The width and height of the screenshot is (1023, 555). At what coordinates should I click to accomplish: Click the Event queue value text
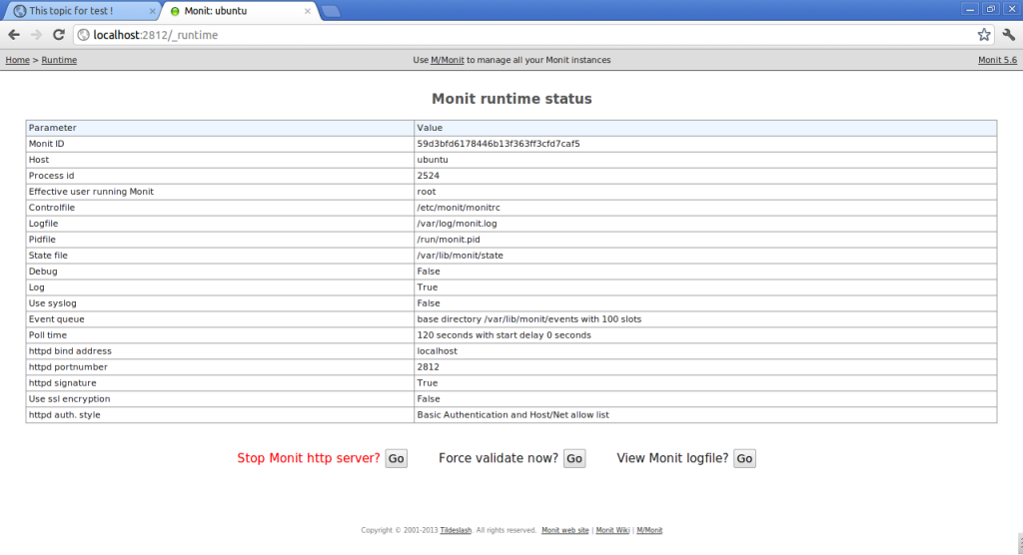529,319
